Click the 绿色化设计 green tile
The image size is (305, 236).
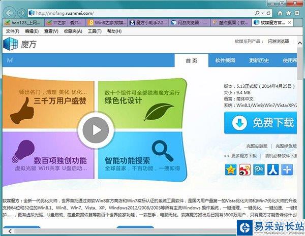click(x=142, y=104)
